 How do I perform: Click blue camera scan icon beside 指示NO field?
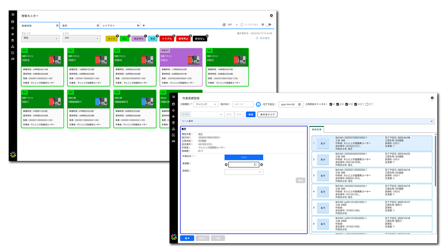pyautogui.click(x=258, y=104)
